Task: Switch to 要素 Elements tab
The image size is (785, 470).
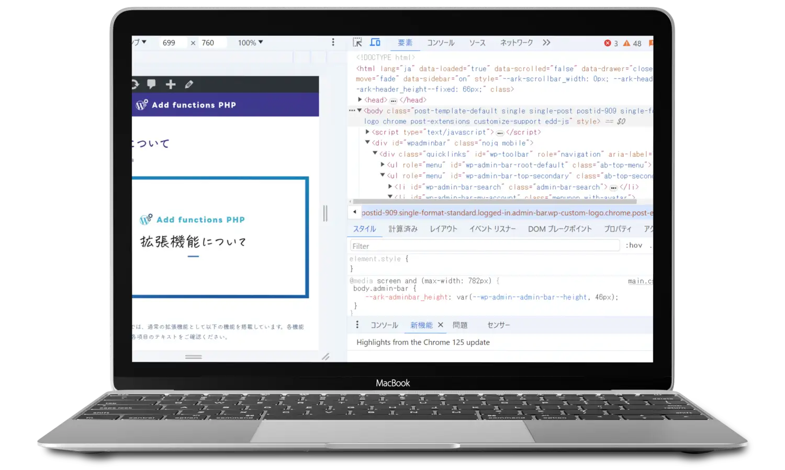Action: coord(405,43)
